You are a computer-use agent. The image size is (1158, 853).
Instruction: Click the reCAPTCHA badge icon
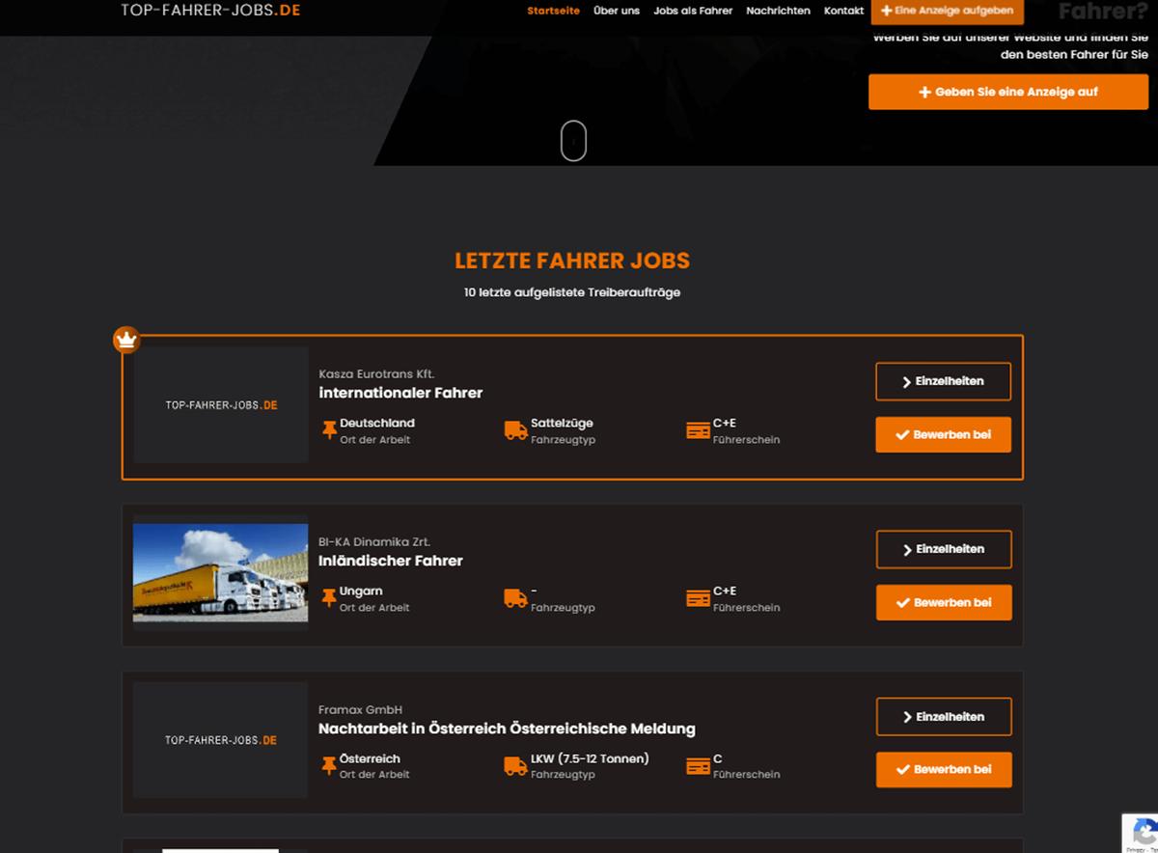pyautogui.click(x=1144, y=833)
